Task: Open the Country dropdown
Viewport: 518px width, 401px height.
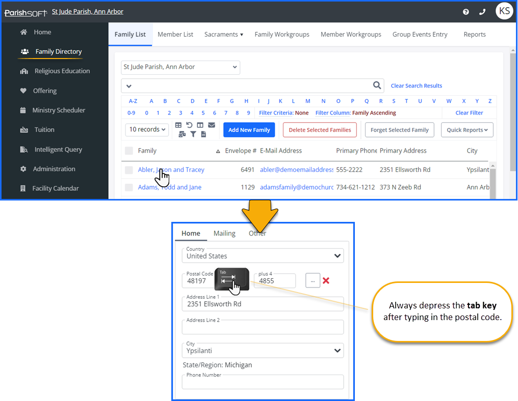Action: click(263, 255)
